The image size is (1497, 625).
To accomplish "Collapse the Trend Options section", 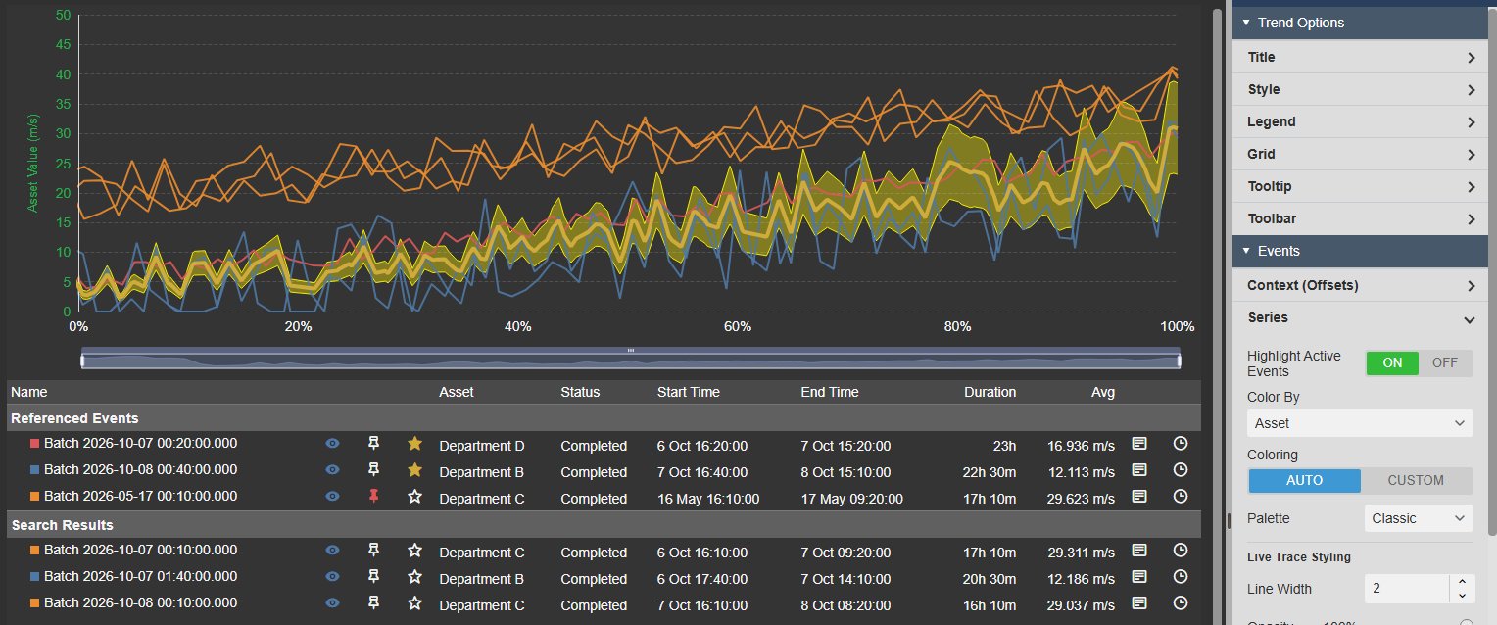I will click(x=1361, y=23).
